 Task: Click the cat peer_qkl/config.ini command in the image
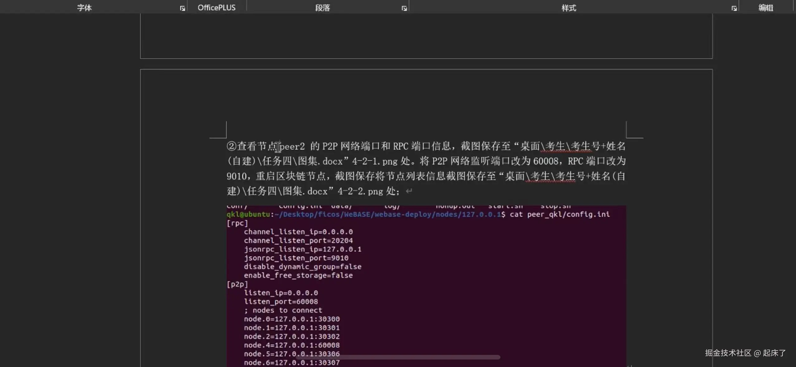(x=559, y=214)
